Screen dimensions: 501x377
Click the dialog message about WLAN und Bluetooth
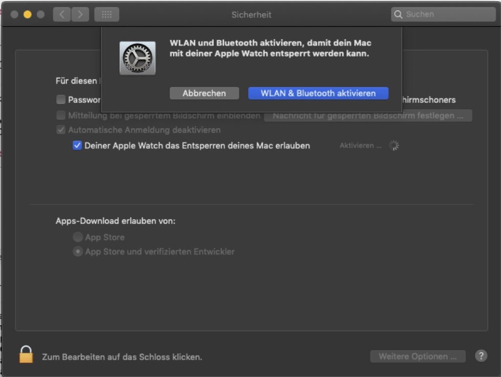pos(270,48)
